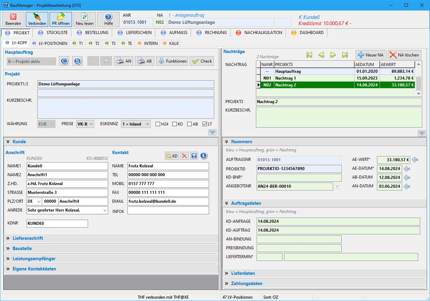
Task: Uncheck the LT checkbox
Action: (205, 124)
